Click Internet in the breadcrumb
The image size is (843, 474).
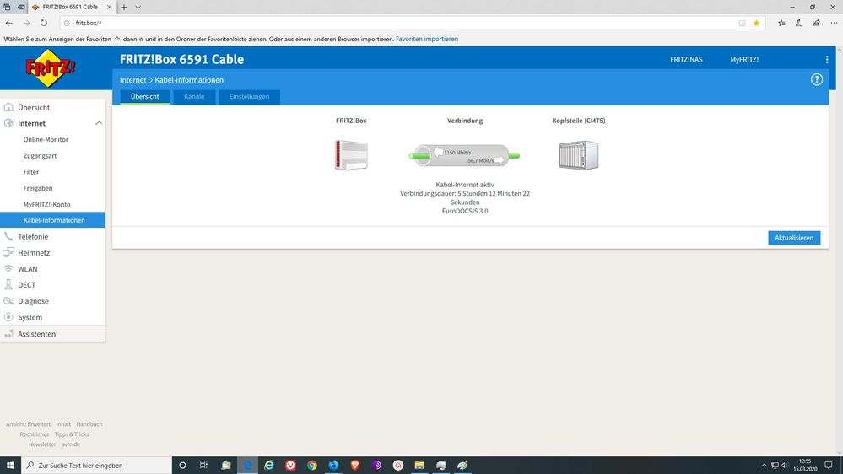[132, 79]
